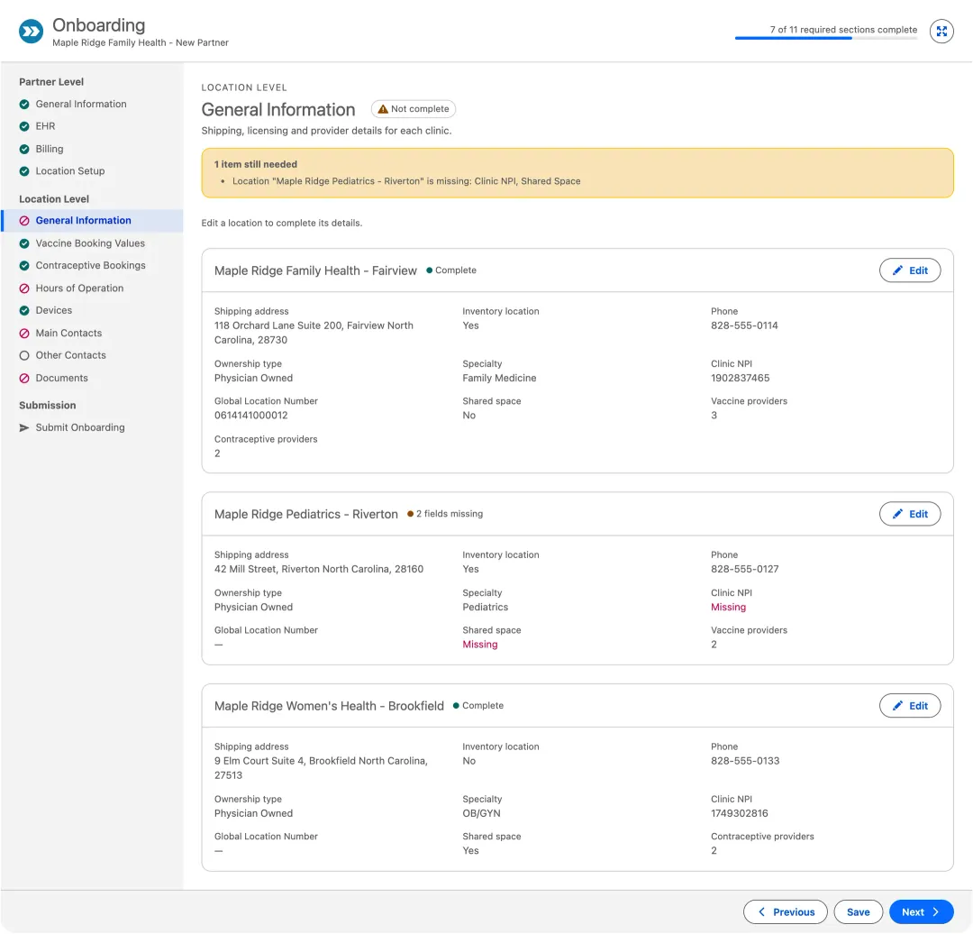Viewport: 973px width, 934px height.
Task: Open Partner Level General Information section
Action: coord(92,105)
